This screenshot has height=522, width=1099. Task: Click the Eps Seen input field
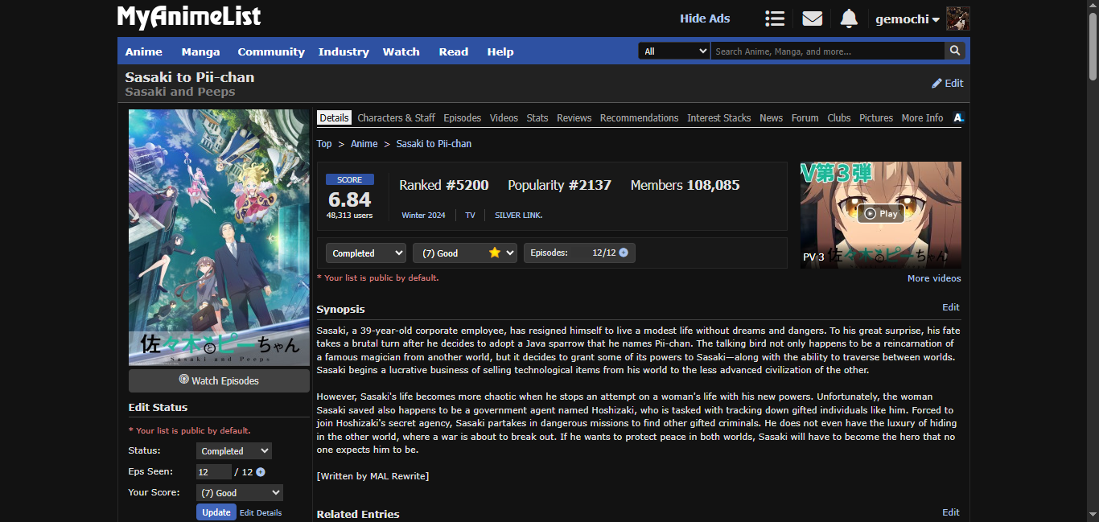coord(214,472)
